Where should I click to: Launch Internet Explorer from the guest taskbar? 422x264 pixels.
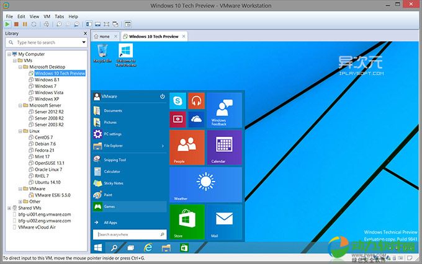149,248
